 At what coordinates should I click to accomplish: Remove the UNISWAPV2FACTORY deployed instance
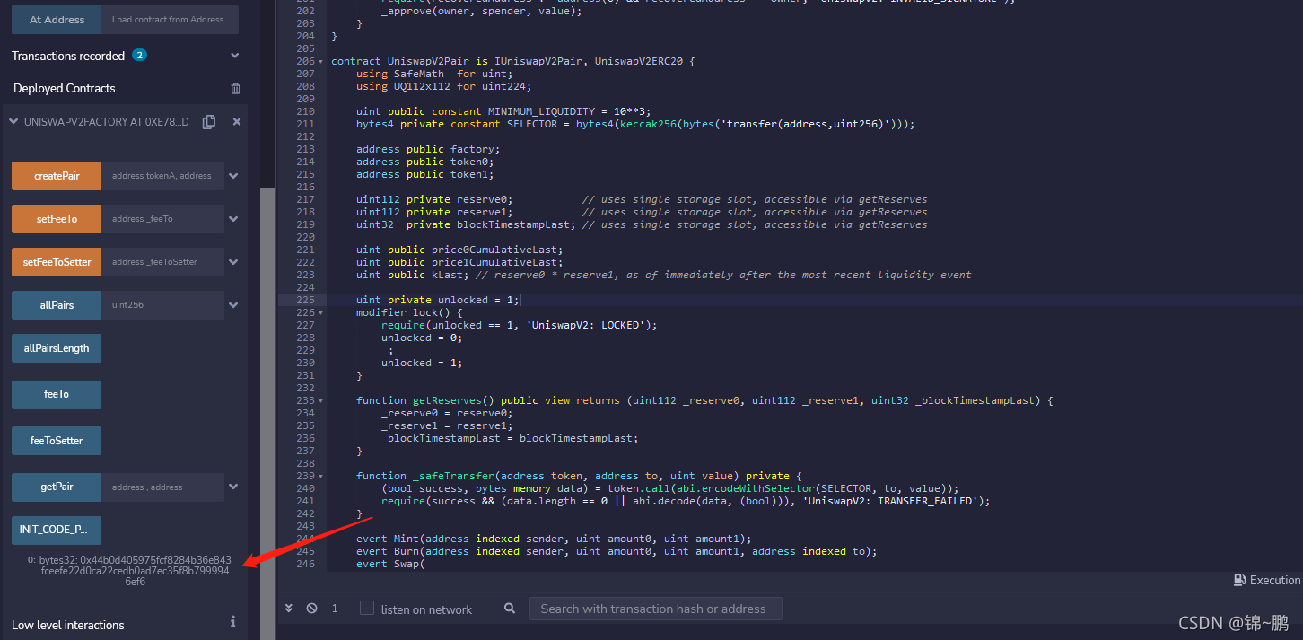pyautogui.click(x=237, y=122)
